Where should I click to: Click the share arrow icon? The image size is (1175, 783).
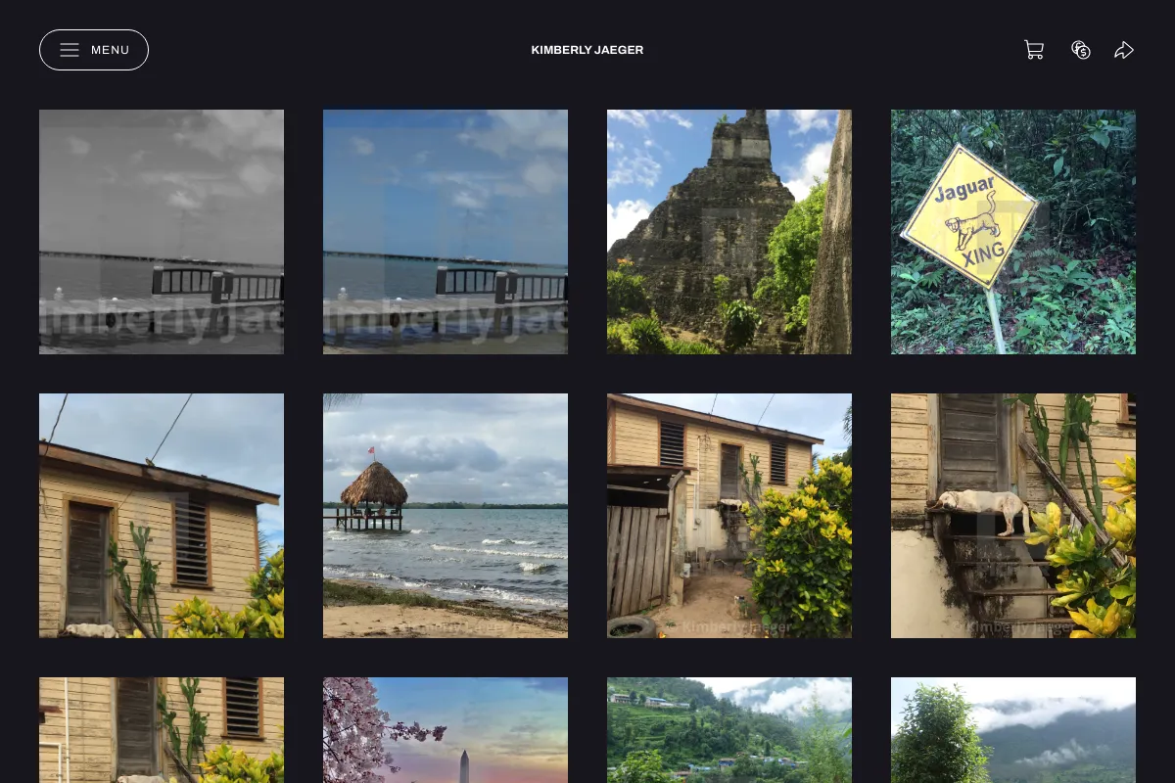pos(1124,50)
